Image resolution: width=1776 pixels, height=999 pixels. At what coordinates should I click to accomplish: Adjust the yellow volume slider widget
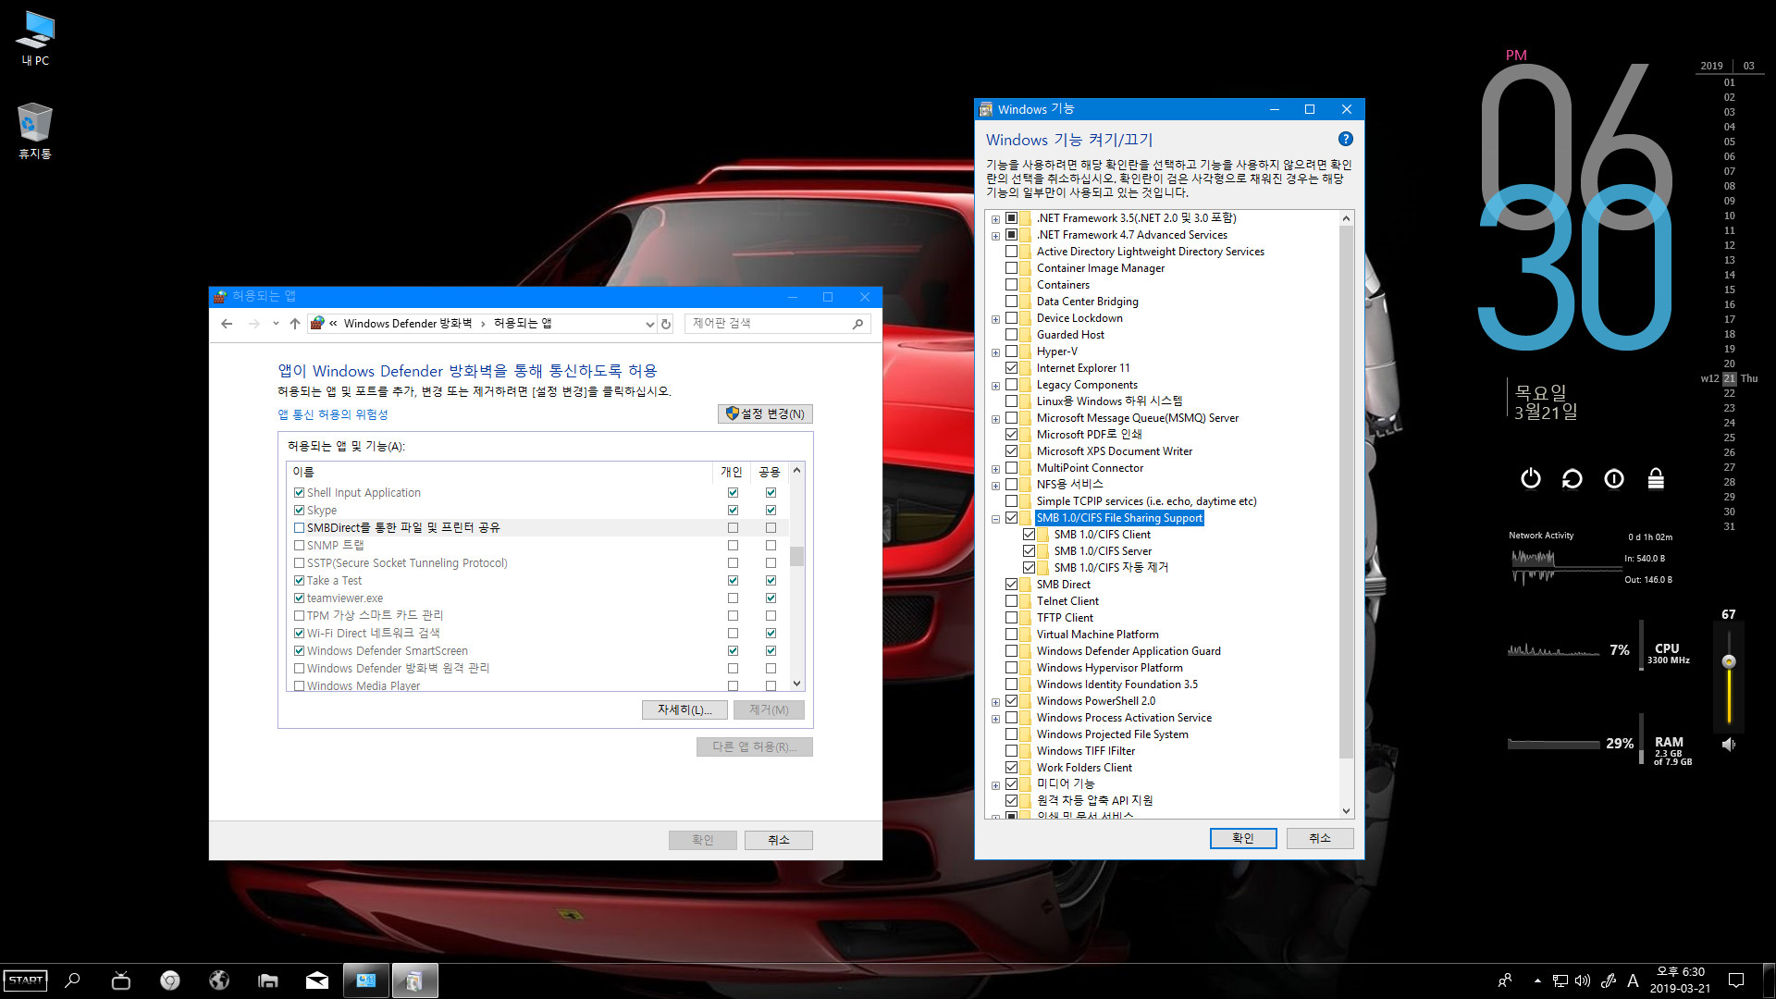(x=1728, y=661)
